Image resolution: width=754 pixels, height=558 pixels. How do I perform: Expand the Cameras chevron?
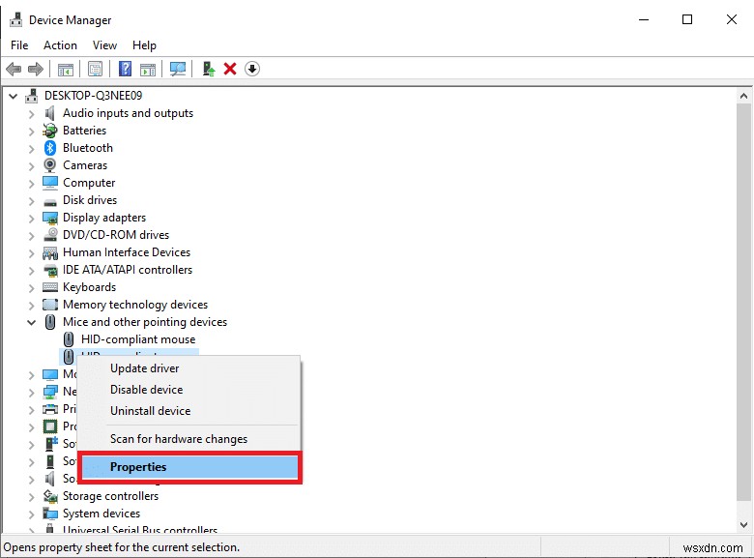pyautogui.click(x=31, y=166)
